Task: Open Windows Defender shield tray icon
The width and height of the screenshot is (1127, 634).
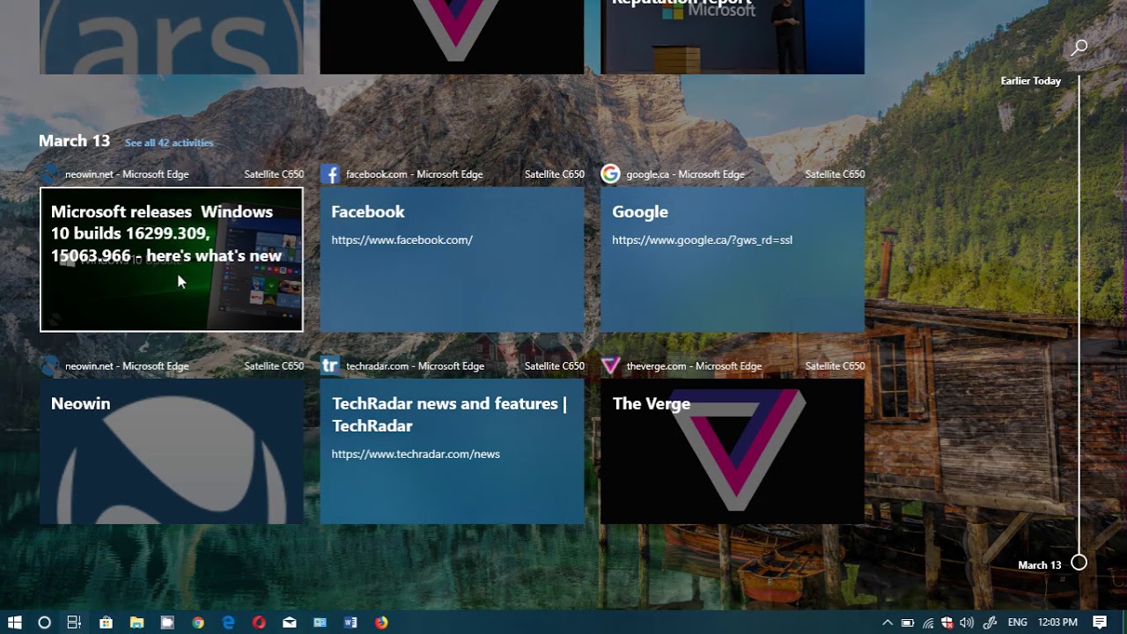Action: point(947,623)
